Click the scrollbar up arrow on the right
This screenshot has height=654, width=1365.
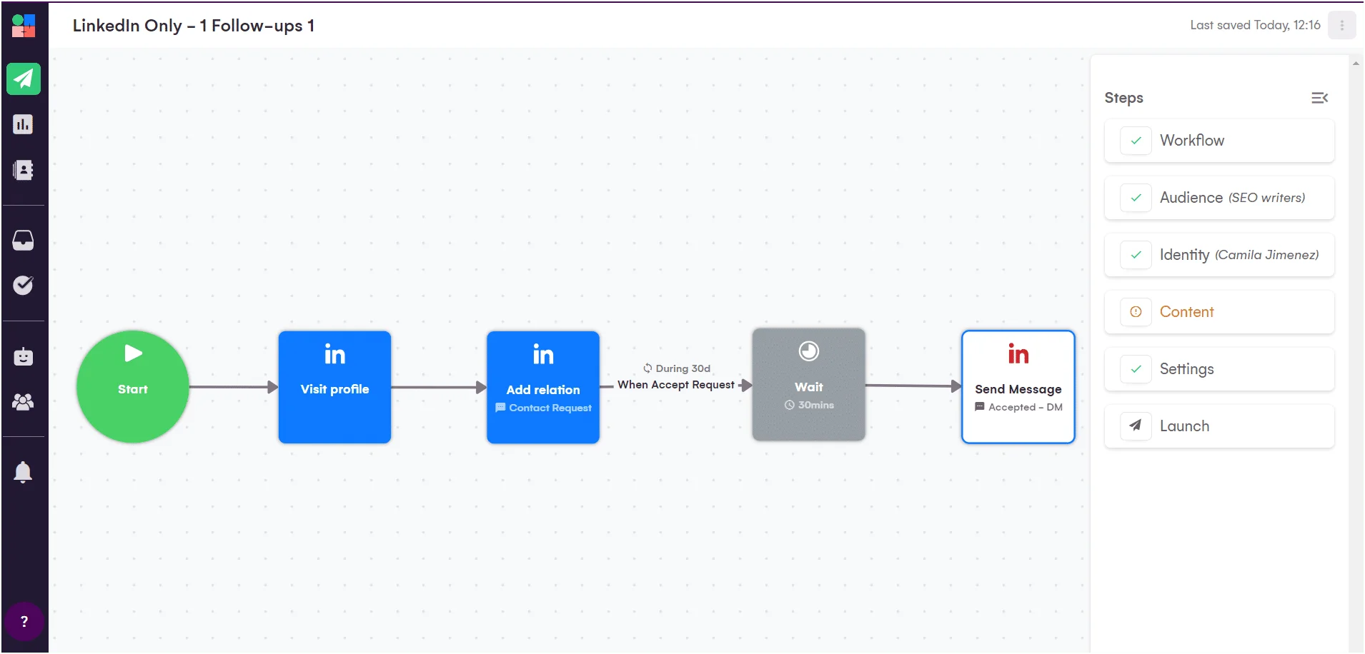tap(1356, 64)
